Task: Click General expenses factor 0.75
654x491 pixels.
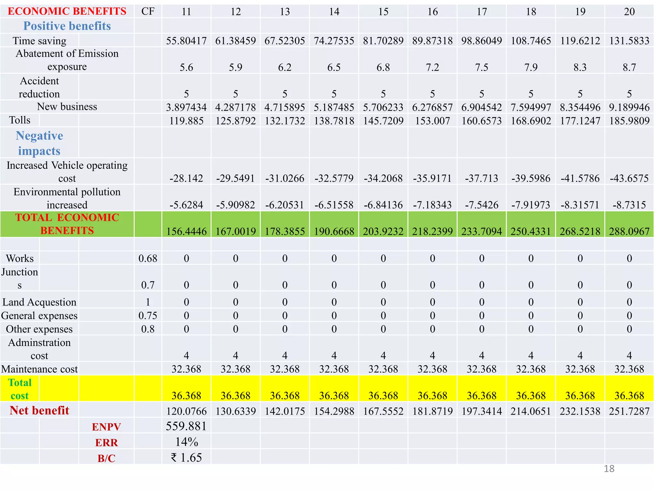Action: click(148, 316)
